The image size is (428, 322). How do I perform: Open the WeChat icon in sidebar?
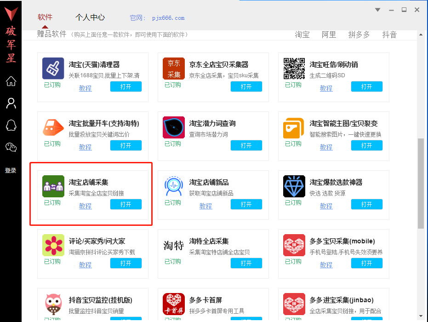[11, 148]
